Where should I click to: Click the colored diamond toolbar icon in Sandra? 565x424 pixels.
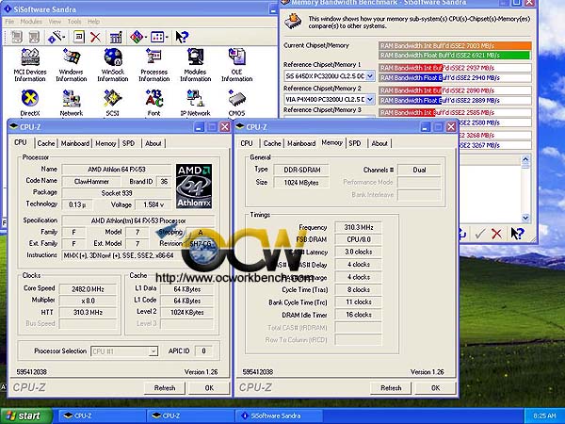[x=137, y=37]
